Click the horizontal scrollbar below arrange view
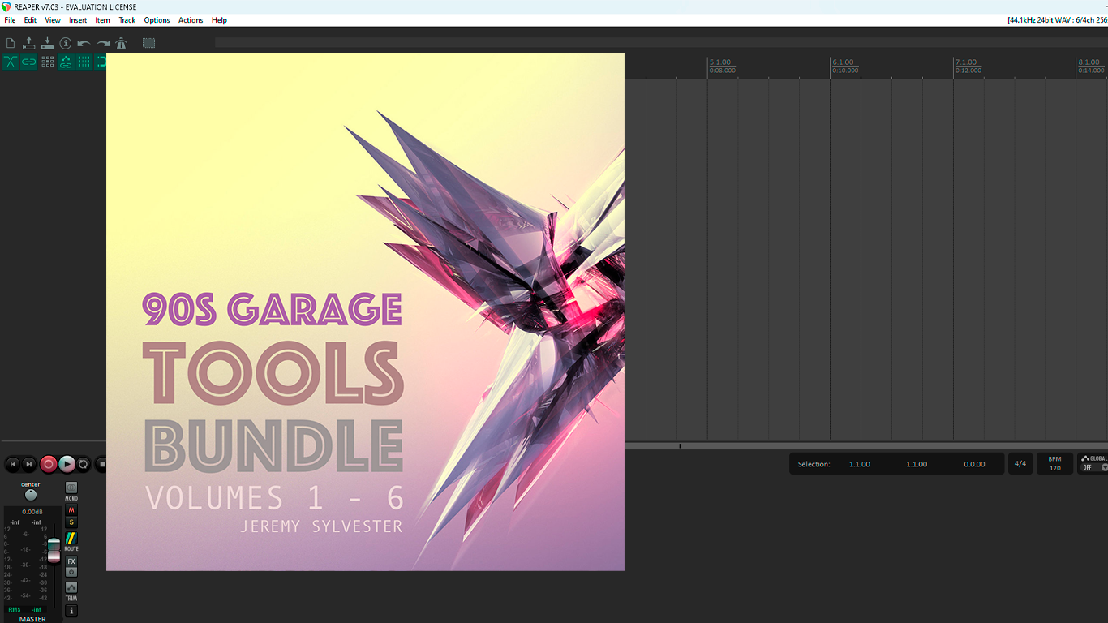The width and height of the screenshot is (1108, 623). pyautogui.click(x=866, y=446)
